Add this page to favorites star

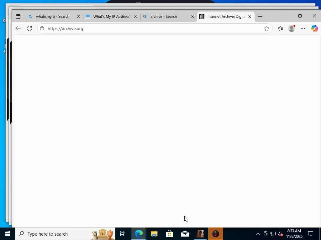pos(266,28)
